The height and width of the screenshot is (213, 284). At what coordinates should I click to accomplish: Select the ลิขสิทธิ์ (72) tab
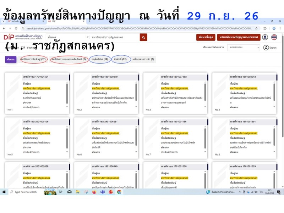pyautogui.click(x=120, y=59)
